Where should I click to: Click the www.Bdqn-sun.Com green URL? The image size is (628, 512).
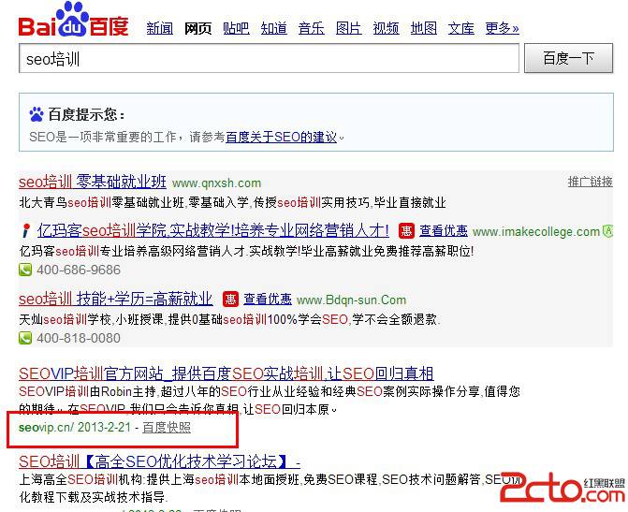pos(351,300)
